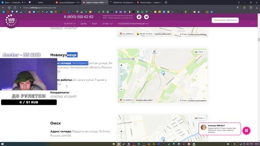Click the Омск heading
This screenshot has height=146, width=260.
(x=56, y=123)
